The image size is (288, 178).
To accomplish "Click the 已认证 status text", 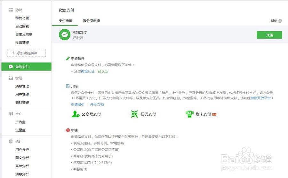I will [103, 71].
